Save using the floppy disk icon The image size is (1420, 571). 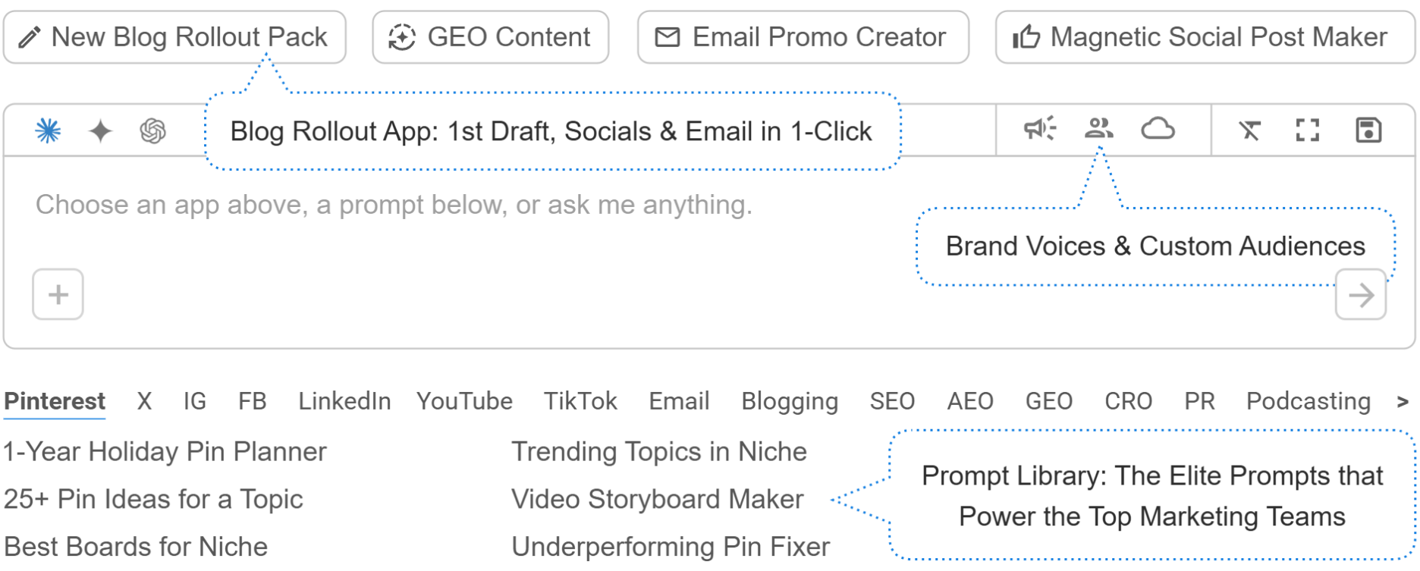[1368, 130]
